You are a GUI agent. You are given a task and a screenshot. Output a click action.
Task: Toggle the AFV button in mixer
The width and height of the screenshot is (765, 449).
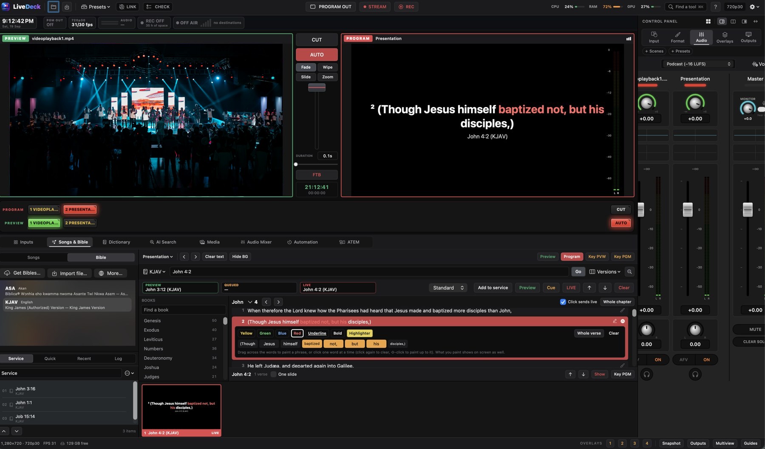683,360
